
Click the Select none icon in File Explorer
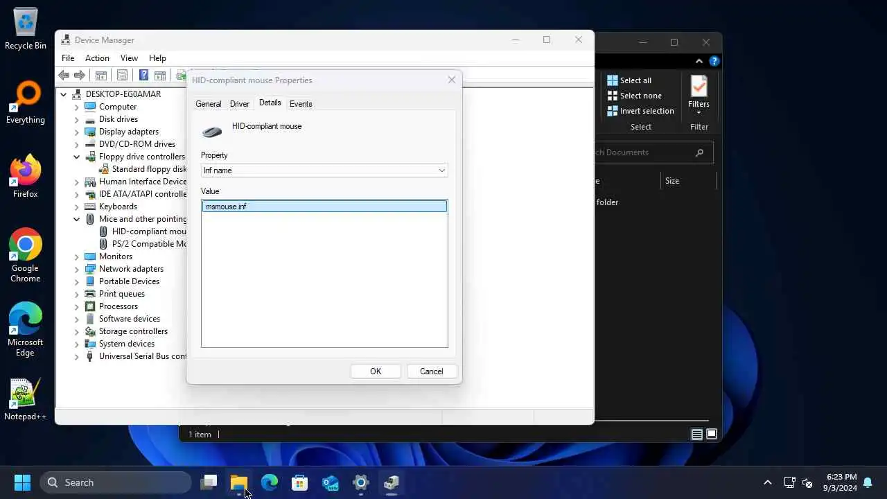coord(613,96)
